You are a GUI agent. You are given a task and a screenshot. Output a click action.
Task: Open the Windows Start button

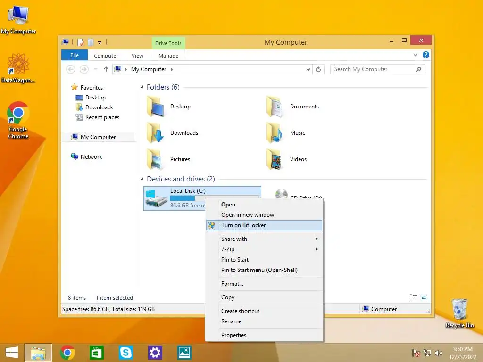12,353
